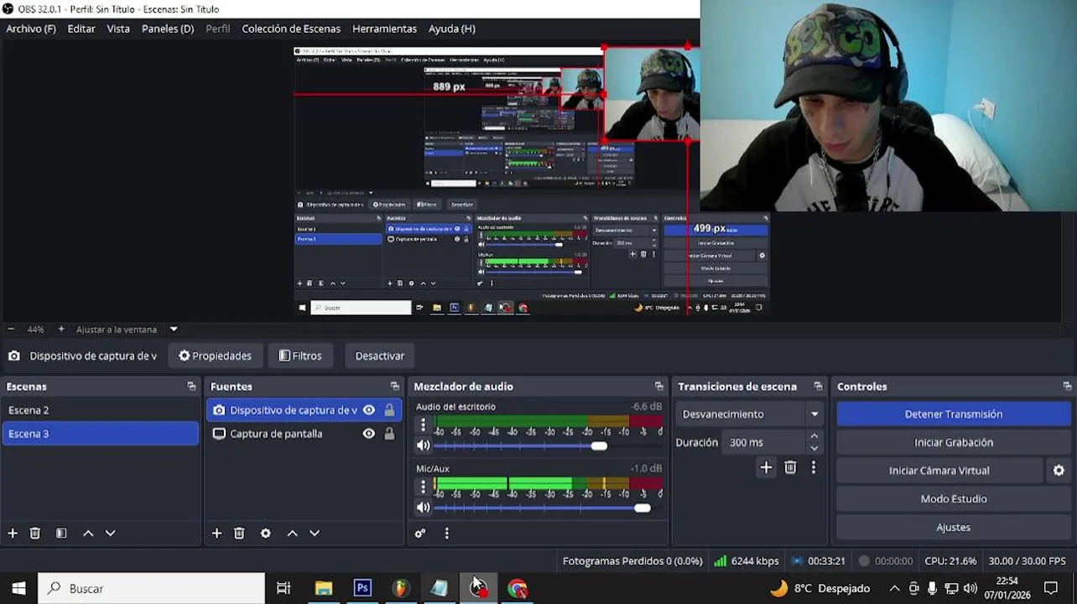Add a new scene with plus icon
The height and width of the screenshot is (604, 1077).
click(13, 533)
